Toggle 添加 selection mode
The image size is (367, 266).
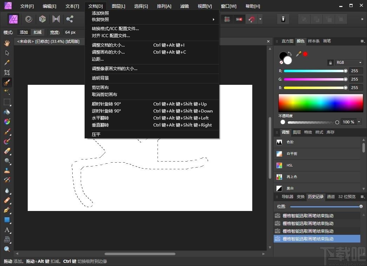24,32
